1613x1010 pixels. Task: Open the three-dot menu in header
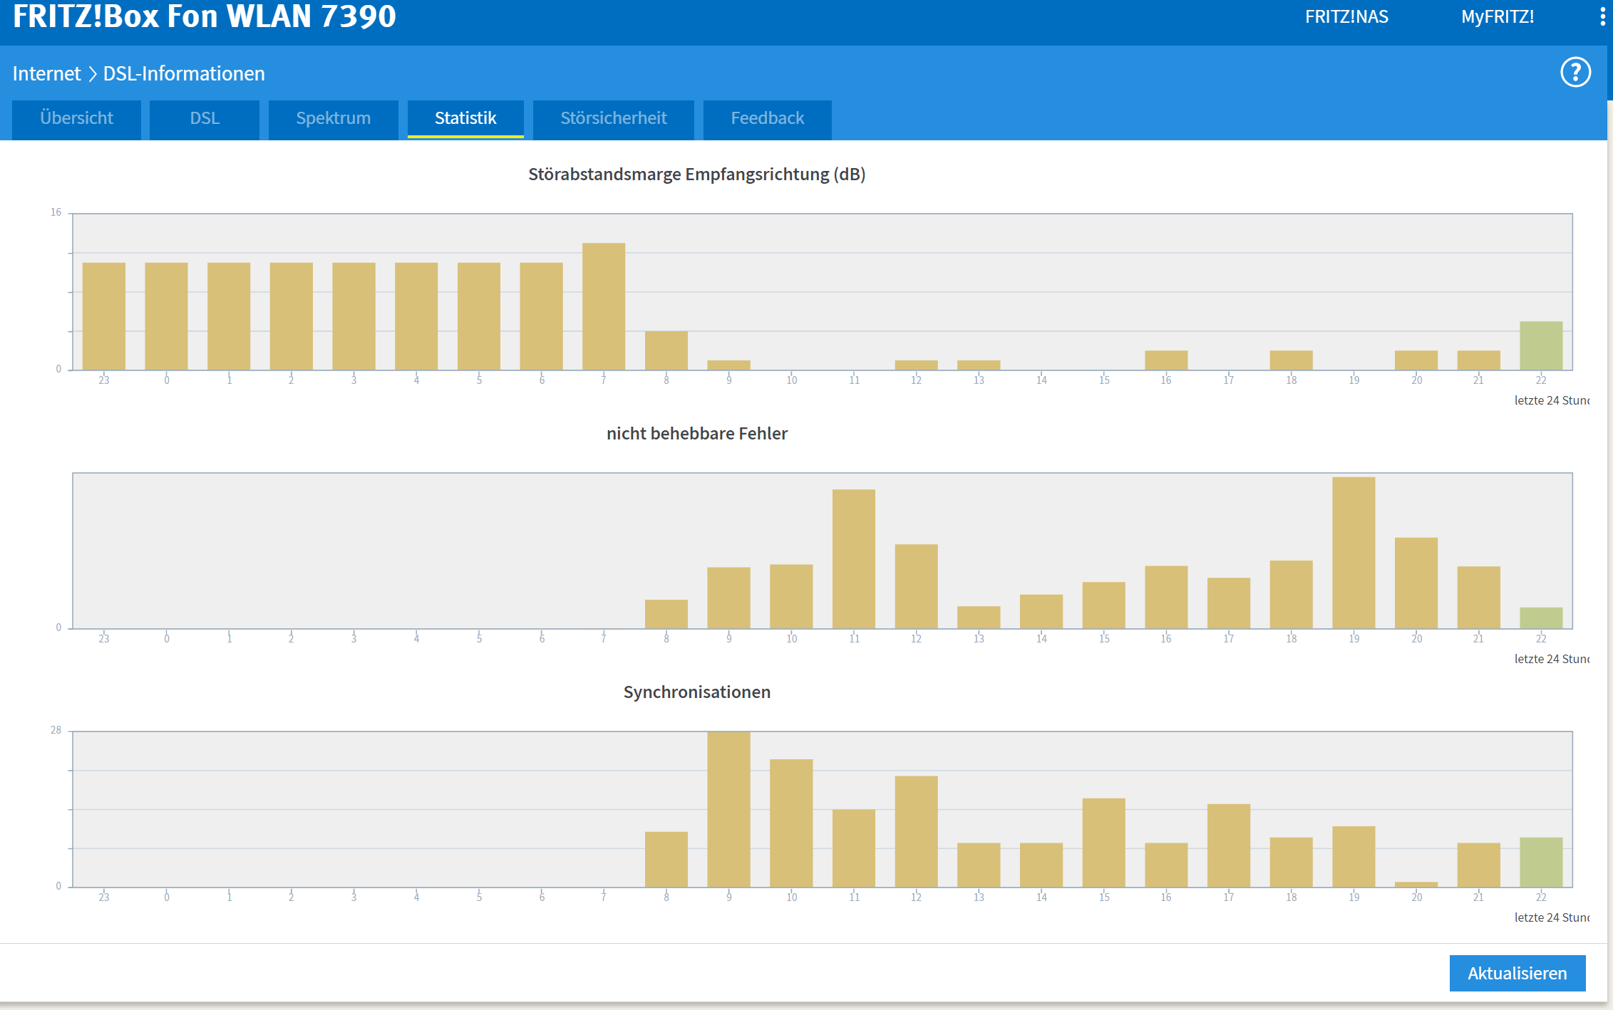coord(1602,17)
